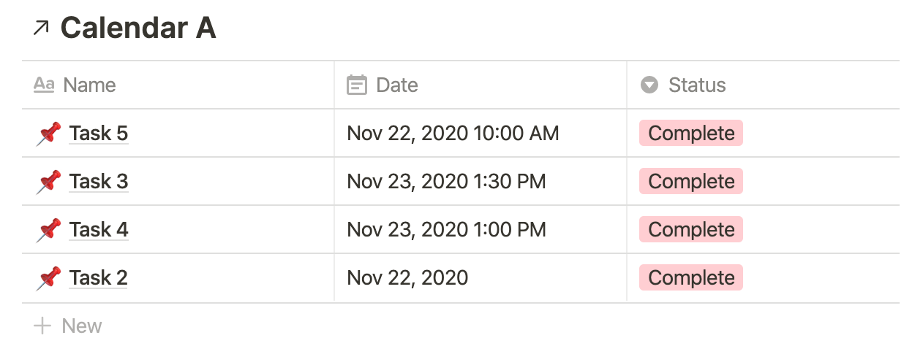Open the Status column header options
This screenshot has height=346, width=923.
(x=697, y=85)
